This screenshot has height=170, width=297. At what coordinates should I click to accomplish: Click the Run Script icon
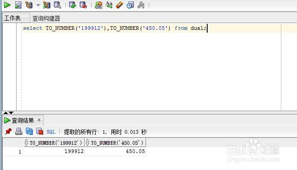[18, 5]
